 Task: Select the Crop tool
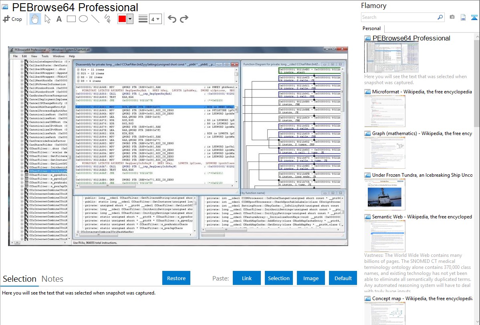point(12,19)
